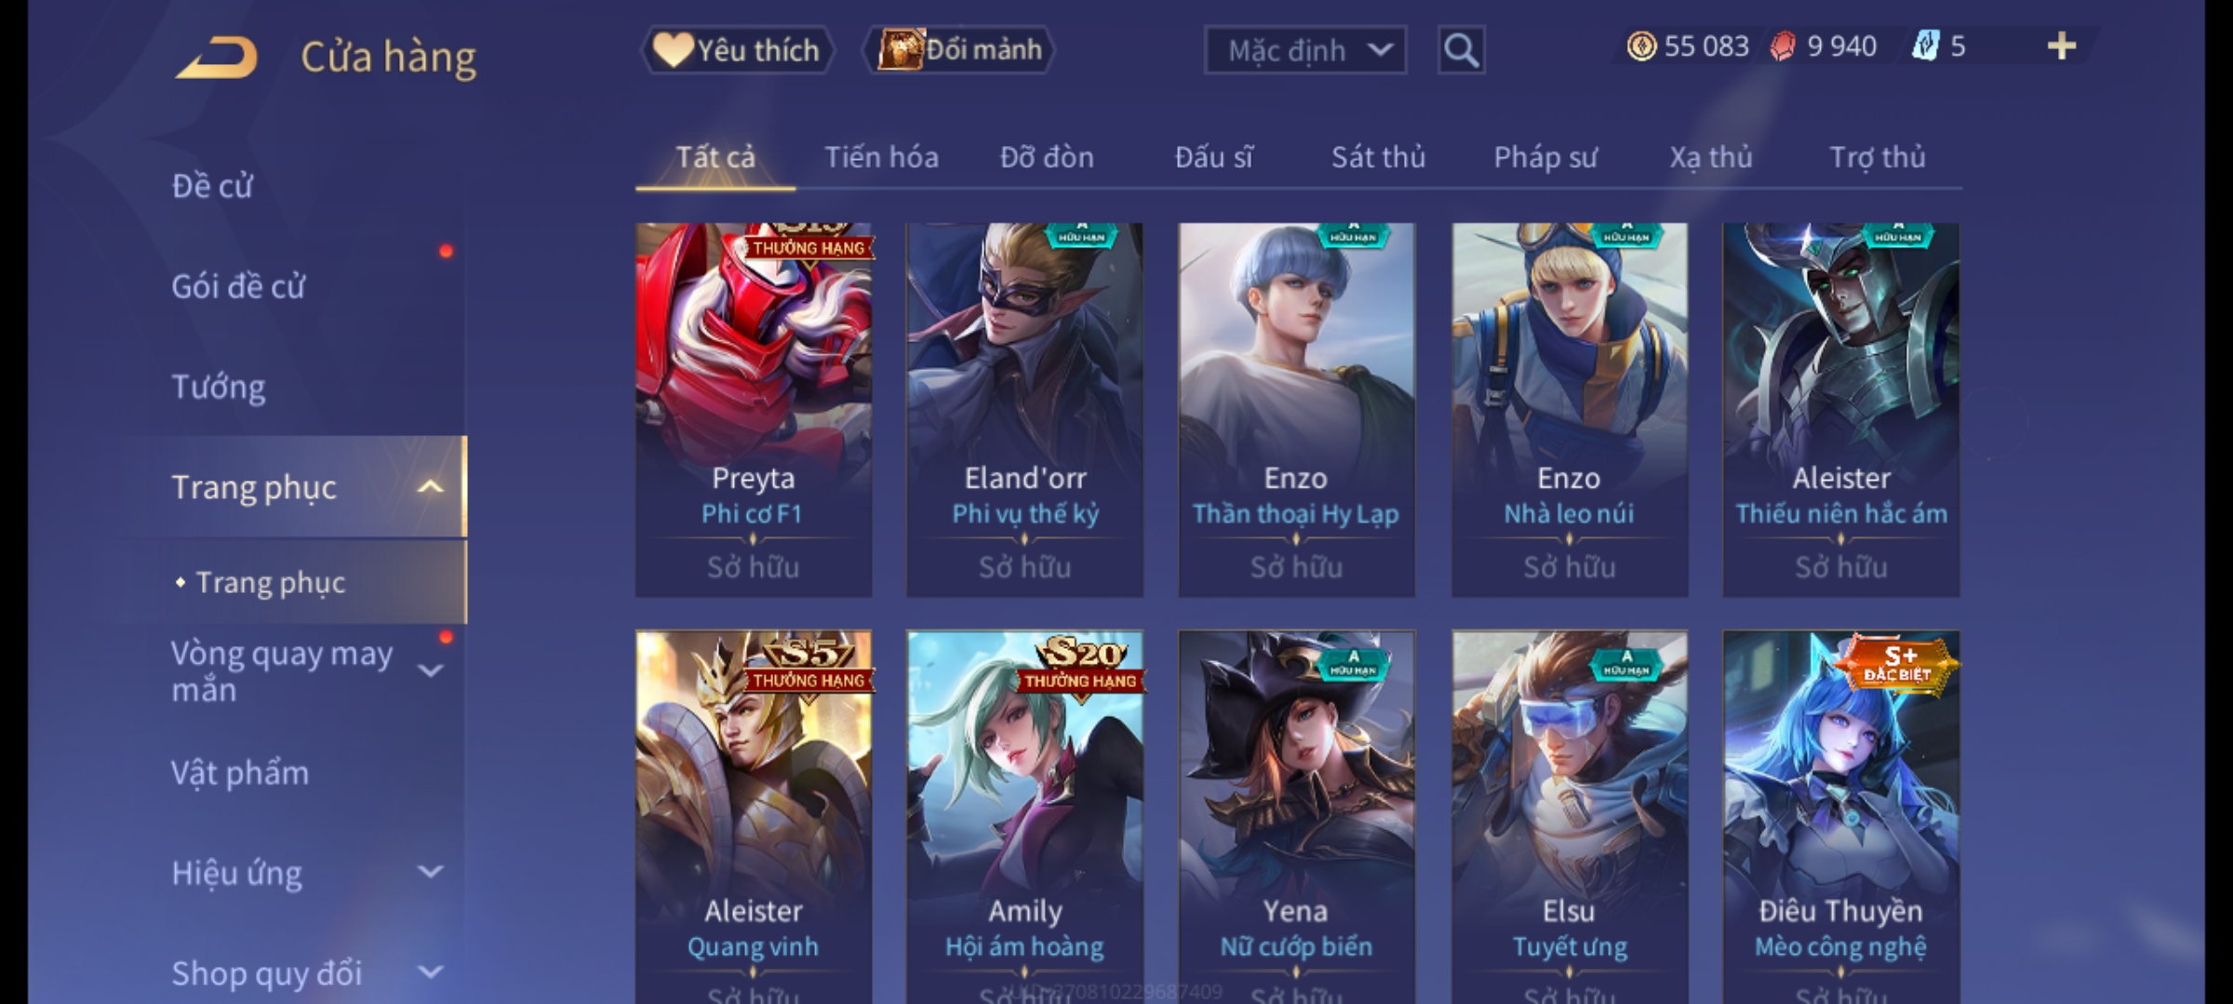This screenshot has width=2233, height=1004.
Task: Select the Tiến hóa tab
Action: (x=881, y=157)
